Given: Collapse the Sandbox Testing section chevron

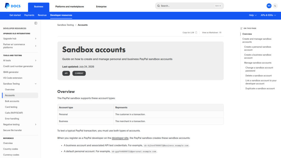Looking at the screenshot, I should click(x=36, y=84).
